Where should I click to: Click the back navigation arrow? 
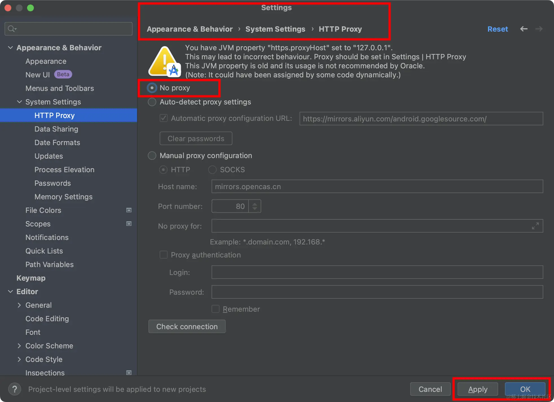point(524,29)
